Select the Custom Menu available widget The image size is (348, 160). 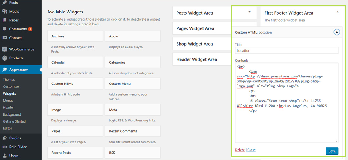point(132,84)
